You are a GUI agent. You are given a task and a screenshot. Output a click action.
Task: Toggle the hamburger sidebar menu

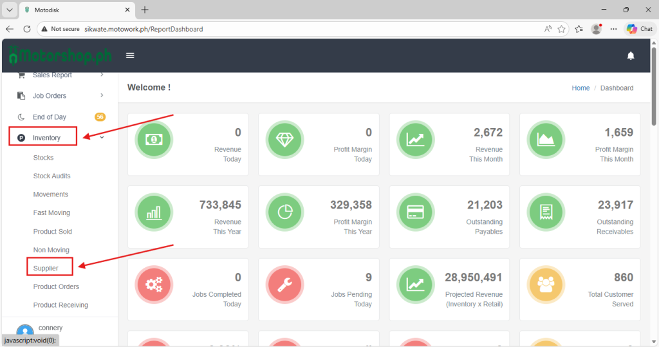130,55
